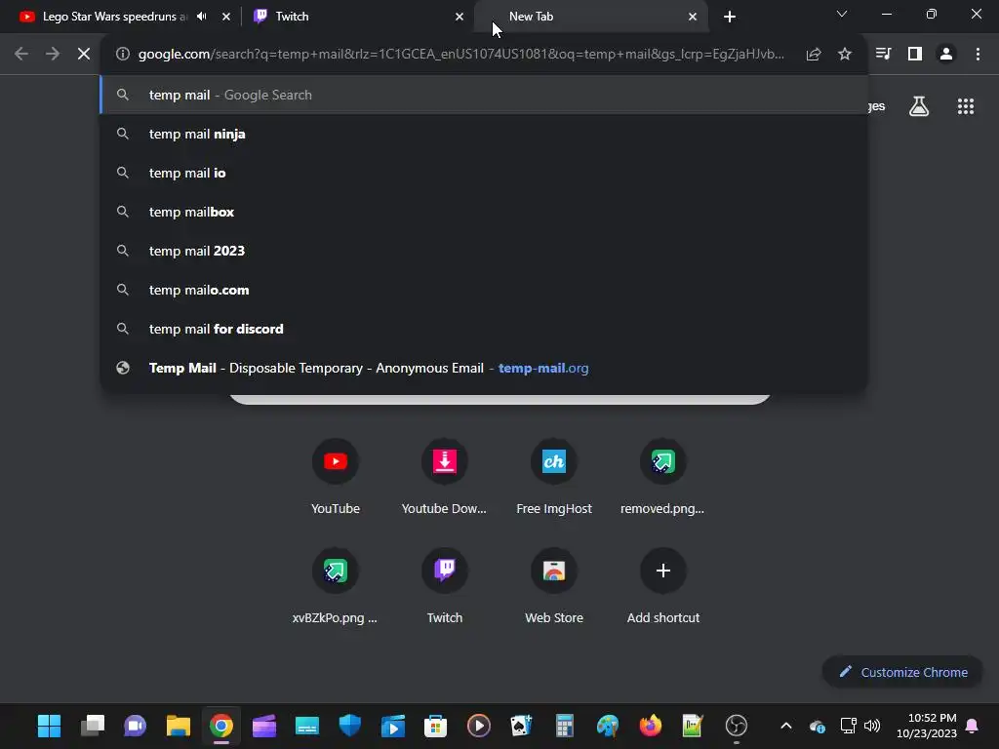Image resolution: width=999 pixels, height=749 pixels.
Task: Close the New Tab tab
Action: [693, 17]
